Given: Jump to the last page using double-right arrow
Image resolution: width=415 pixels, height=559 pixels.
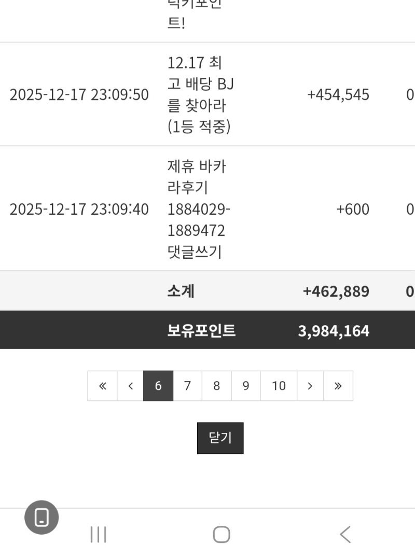Looking at the screenshot, I should (x=338, y=386).
